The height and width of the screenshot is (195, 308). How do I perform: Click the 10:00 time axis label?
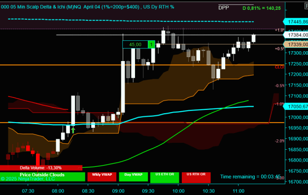tap(178, 191)
